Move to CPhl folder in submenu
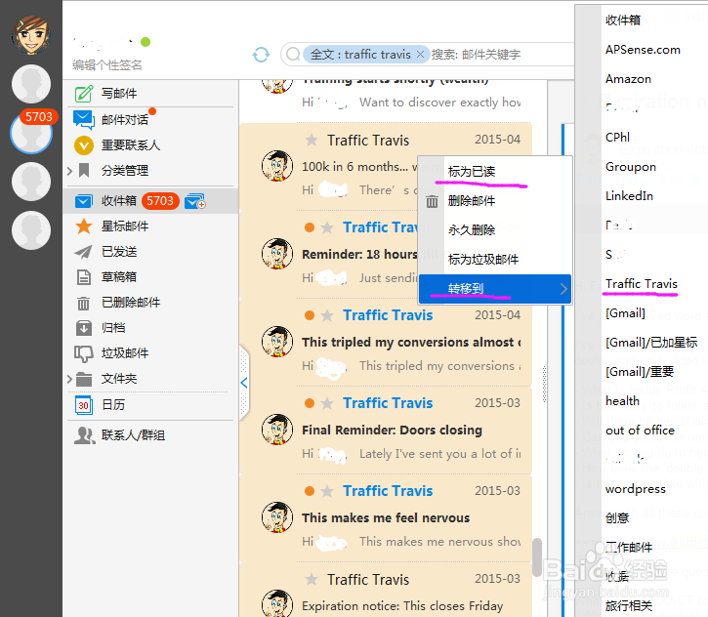 617,138
